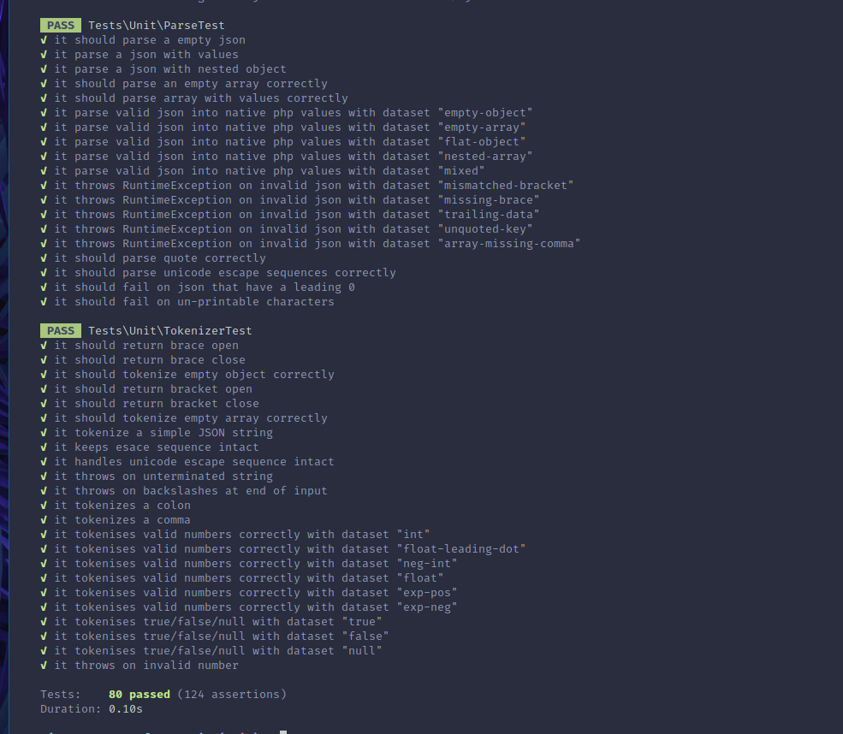
Task: Click checkmark beside 'tokenizes a colon'
Action: click(44, 505)
